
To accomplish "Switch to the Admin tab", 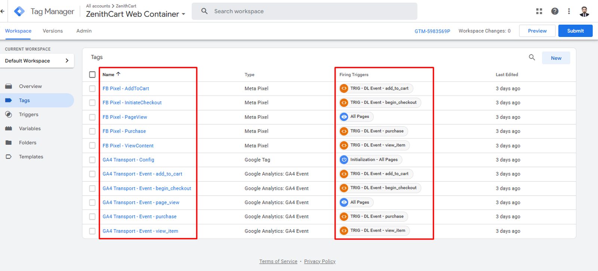I will [x=84, y=31].
